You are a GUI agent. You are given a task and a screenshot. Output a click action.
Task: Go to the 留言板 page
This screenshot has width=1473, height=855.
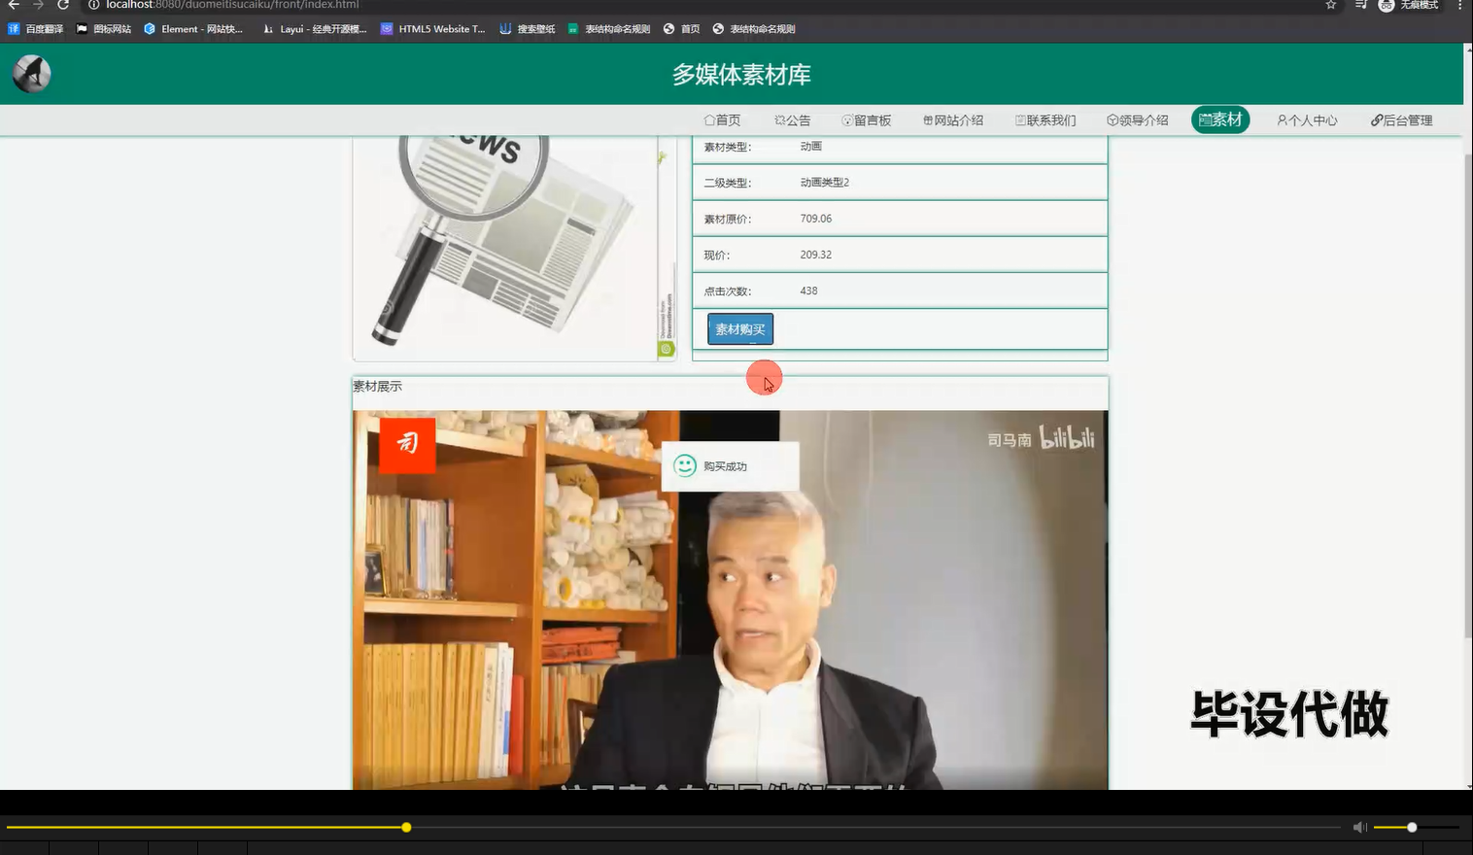tap(866, 120)
